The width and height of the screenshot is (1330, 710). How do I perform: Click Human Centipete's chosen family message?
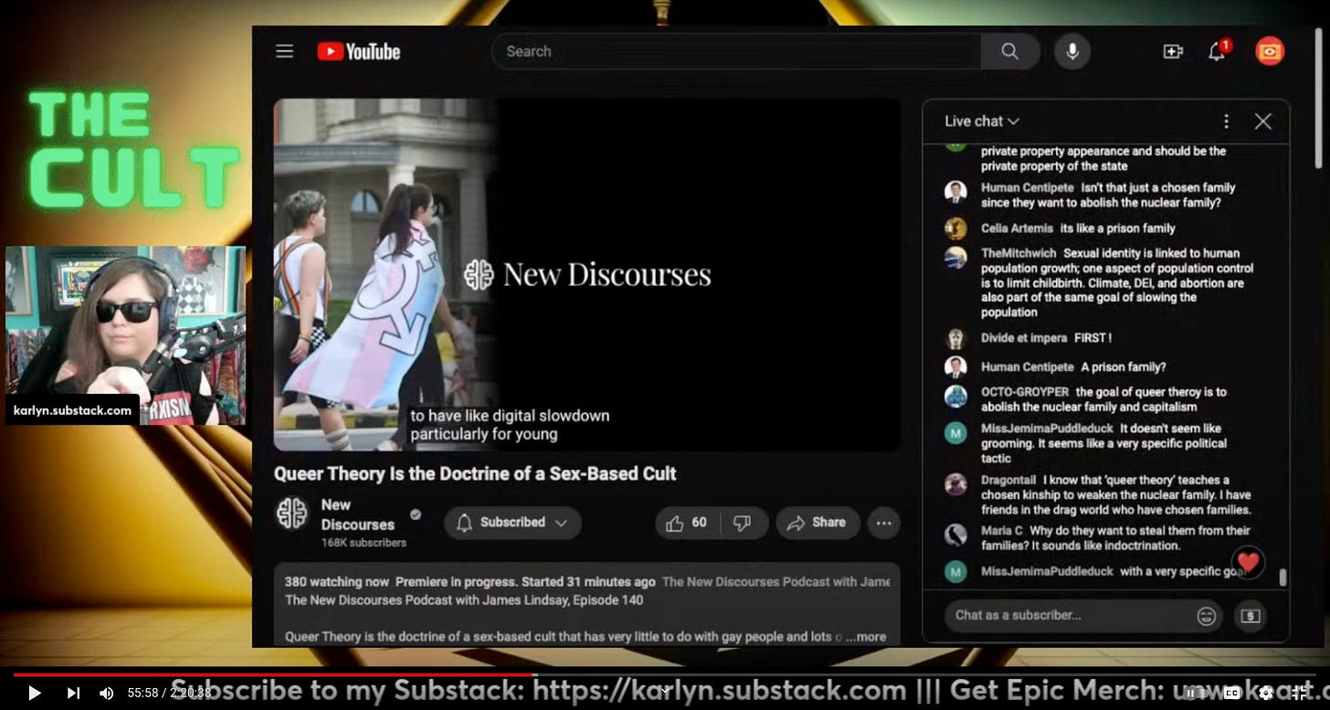(x=1108, y=196)
